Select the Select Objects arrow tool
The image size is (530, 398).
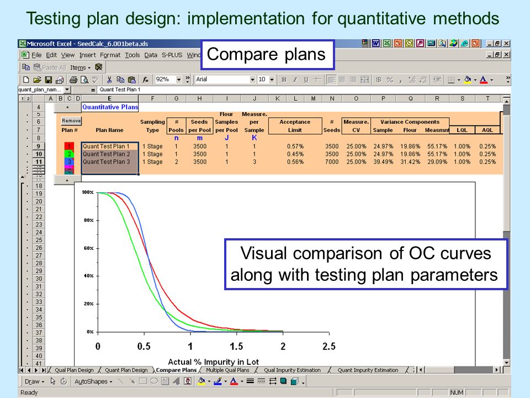pos(53,381)
